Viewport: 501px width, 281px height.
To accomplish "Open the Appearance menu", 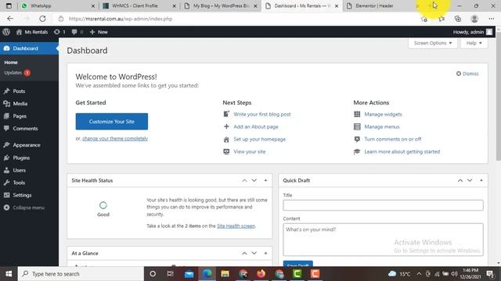I will coord(27,145).
